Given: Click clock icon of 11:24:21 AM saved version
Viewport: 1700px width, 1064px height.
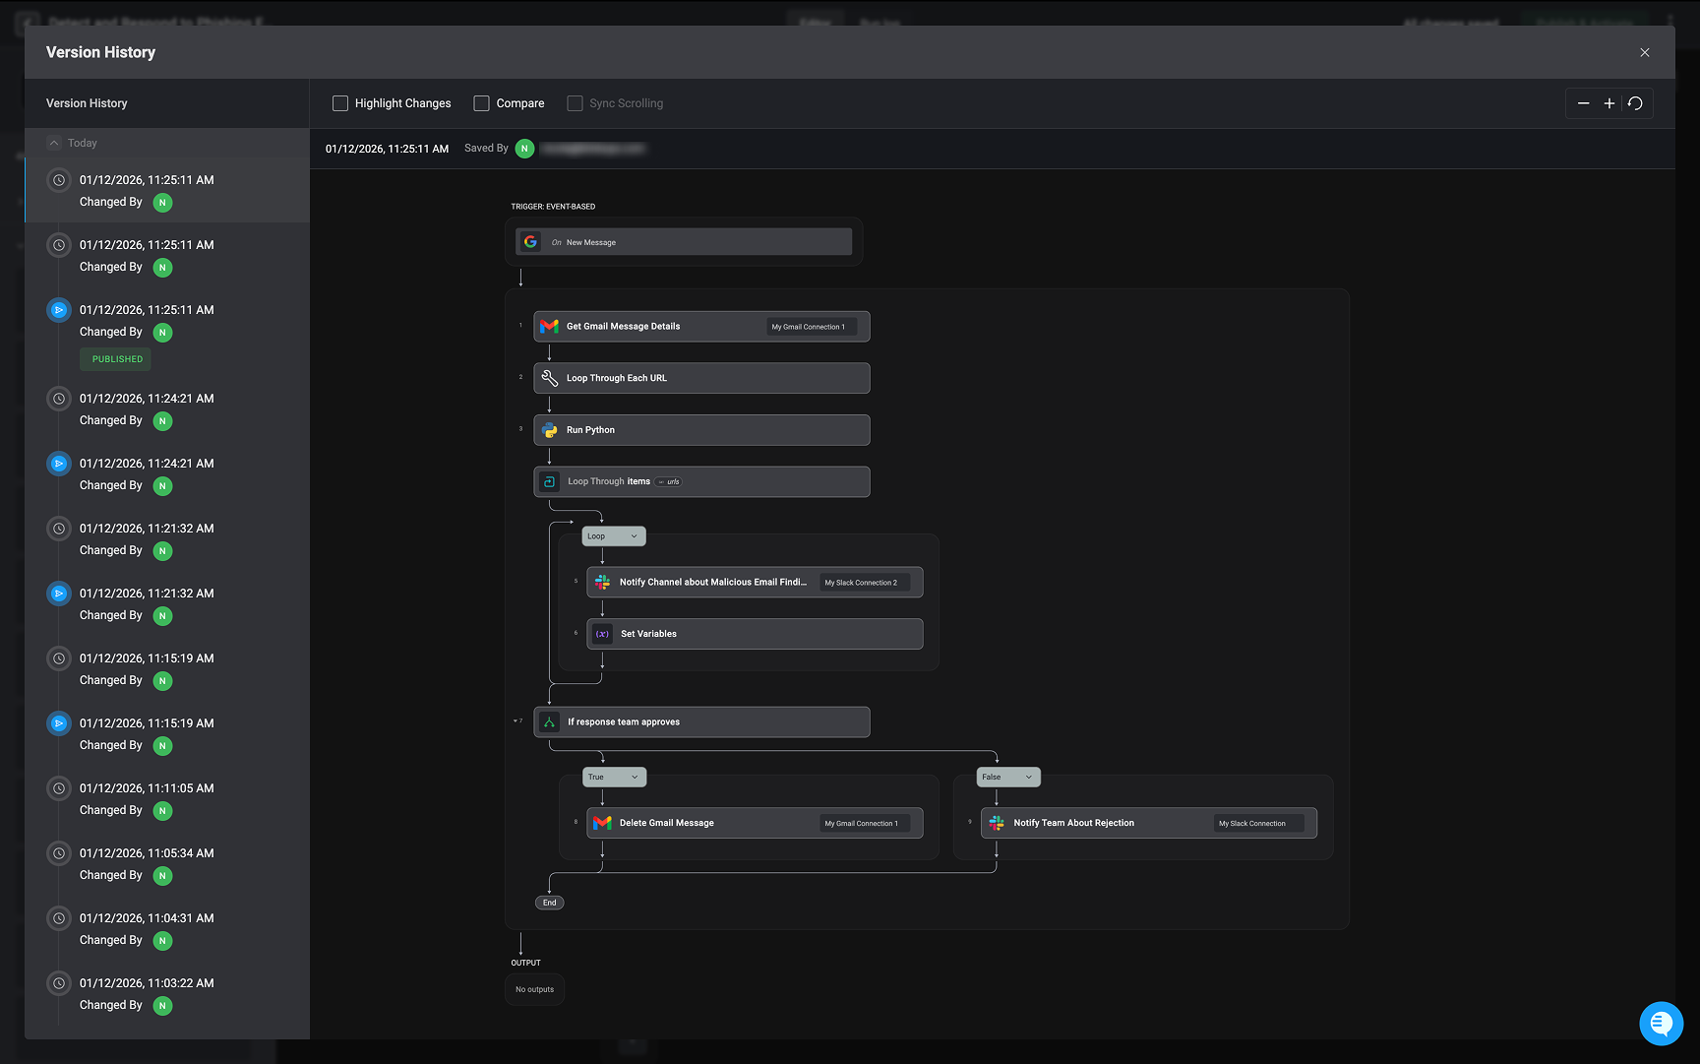Looking at the screenshot, I should pyautogui.click(x=59, y=399).
